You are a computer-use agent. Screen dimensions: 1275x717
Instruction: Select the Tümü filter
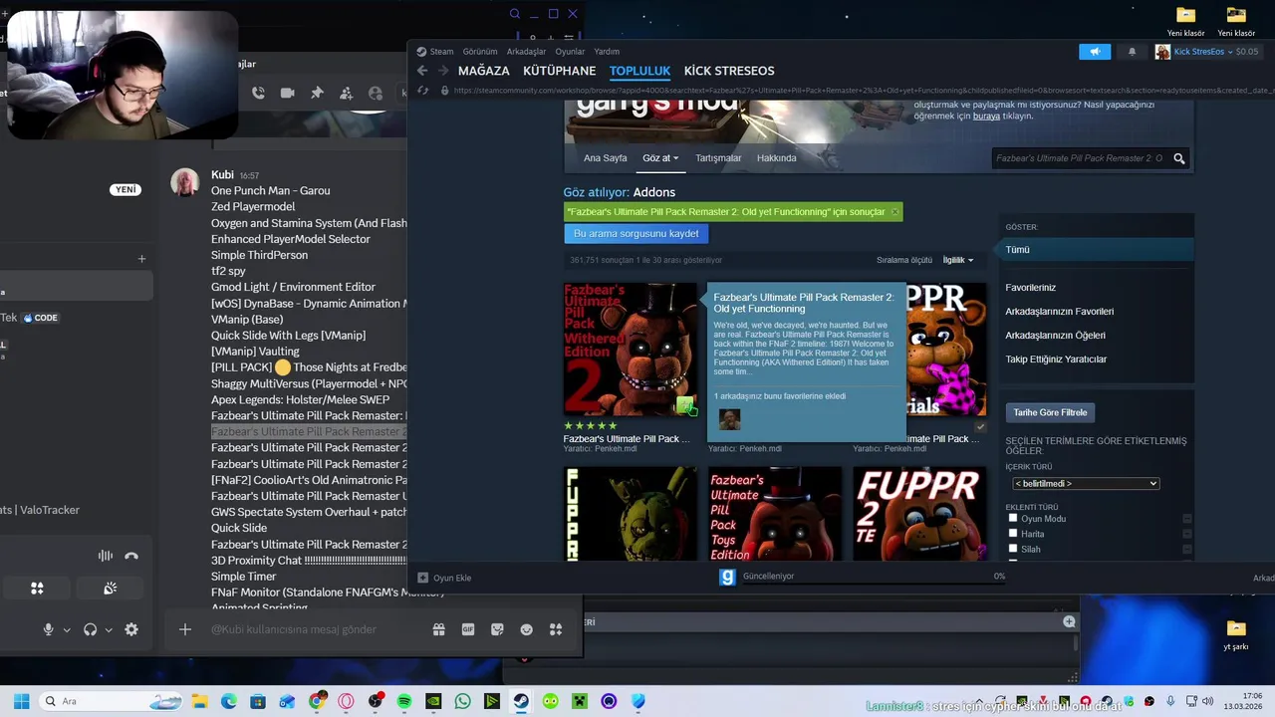[1096, 250]
